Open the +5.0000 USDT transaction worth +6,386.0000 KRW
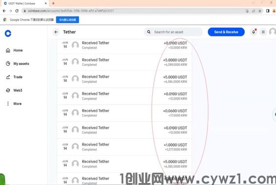 pyautogui.click(x=124, y=79)
